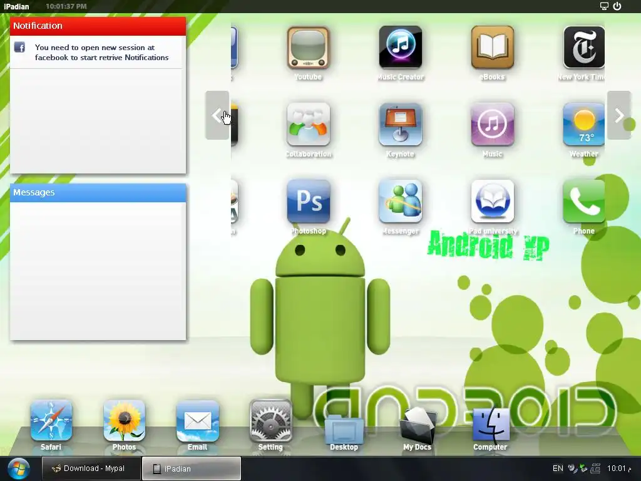Open Email from the dock
Screen dimensions: 641x481
(x=197, y=422)
